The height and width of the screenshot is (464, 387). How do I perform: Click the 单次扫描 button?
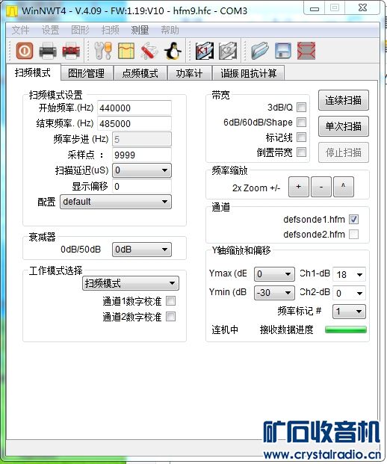point(343,126)
